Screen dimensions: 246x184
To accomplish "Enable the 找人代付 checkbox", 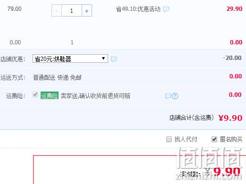I will coord(169,139).
